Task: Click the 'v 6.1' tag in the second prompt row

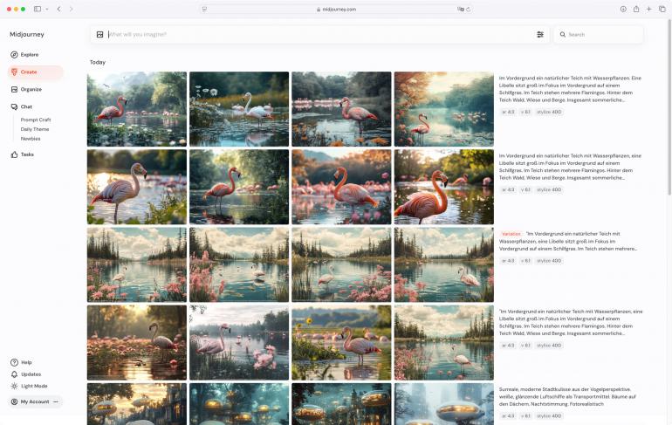Action: click(x=525, y=189)
